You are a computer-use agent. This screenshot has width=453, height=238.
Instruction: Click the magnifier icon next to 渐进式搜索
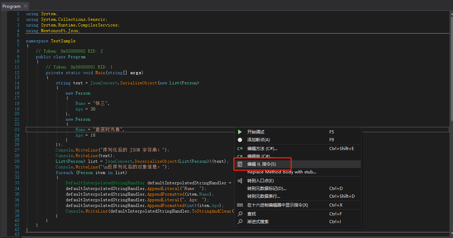click(x=240, y=222)
